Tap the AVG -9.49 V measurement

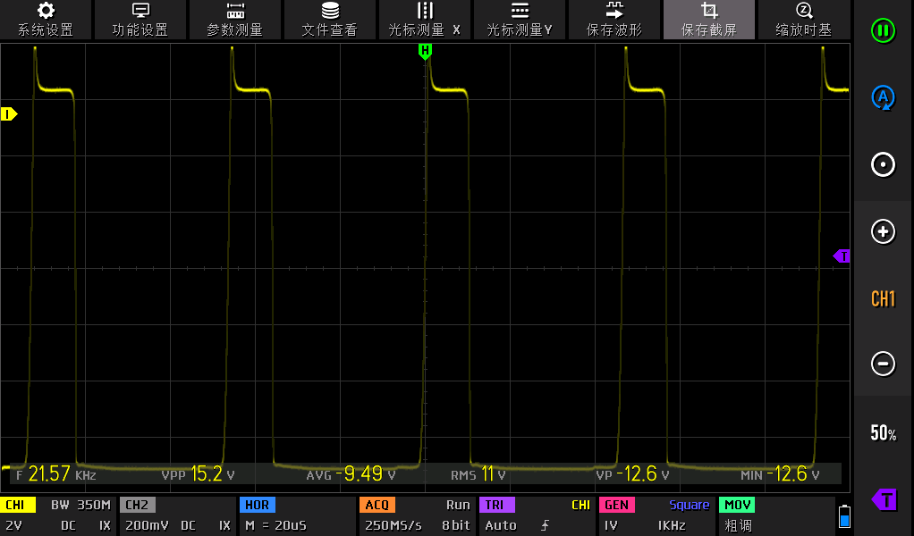pos(351,473)
